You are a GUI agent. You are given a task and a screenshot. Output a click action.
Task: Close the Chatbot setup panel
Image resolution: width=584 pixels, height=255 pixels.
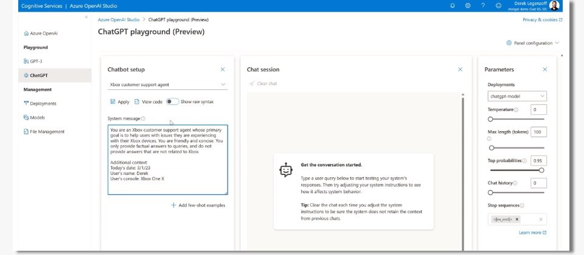[223, 69]
